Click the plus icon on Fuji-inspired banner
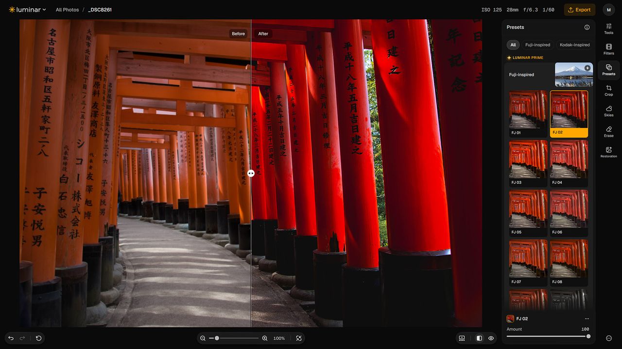This screenshot has height=349, width=622. click(587, 68)
